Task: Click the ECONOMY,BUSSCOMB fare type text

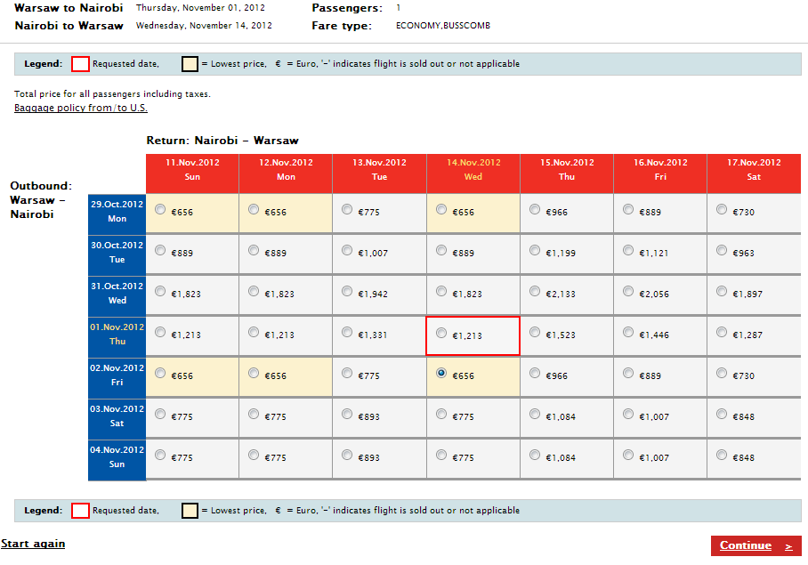Action: click(443, 25)
